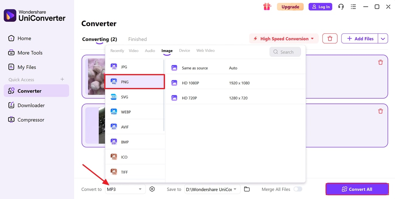Remove the first file using its trash icon
The image size is (395, 199).
[x=380, y=62]
